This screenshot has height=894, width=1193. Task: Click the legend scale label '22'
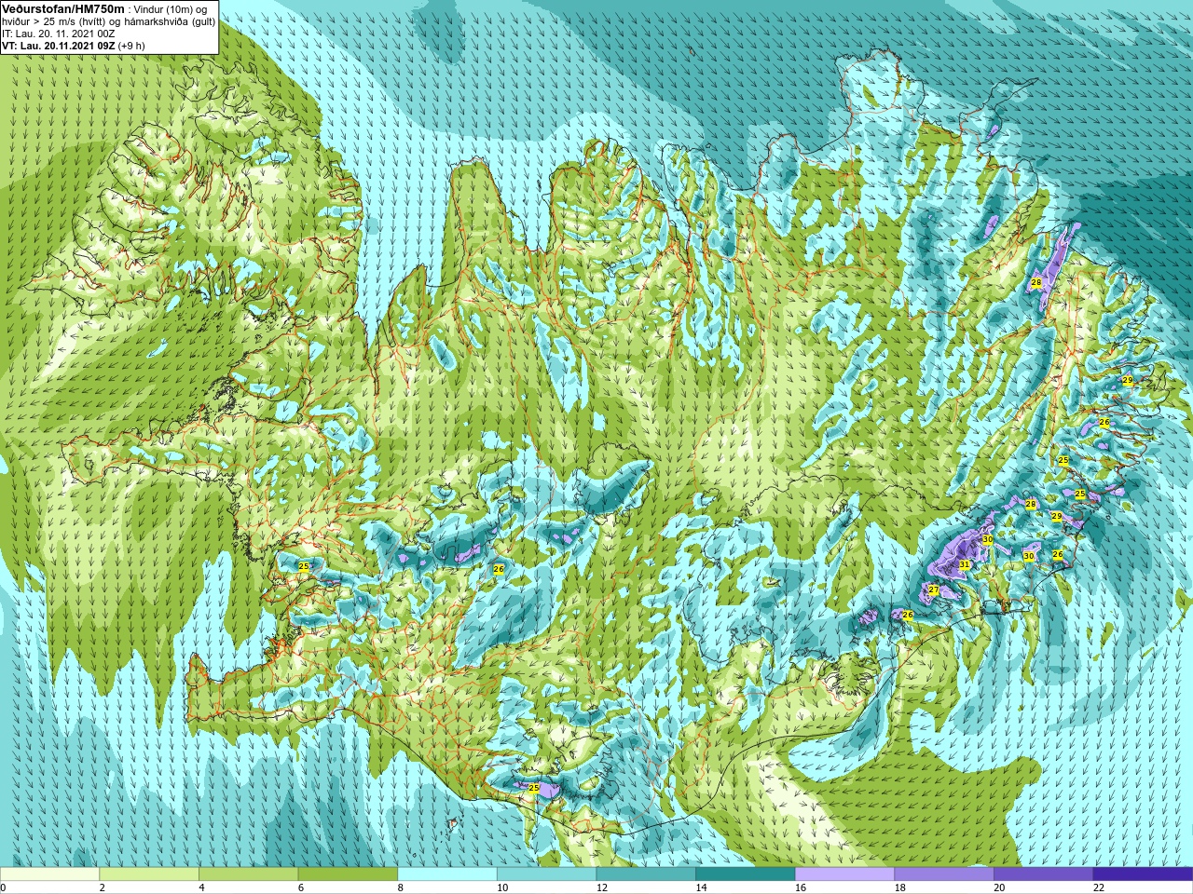tap(1098, 887)
